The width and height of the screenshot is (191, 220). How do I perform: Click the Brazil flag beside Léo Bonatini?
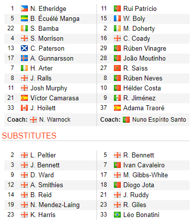(x=117, y=215)
